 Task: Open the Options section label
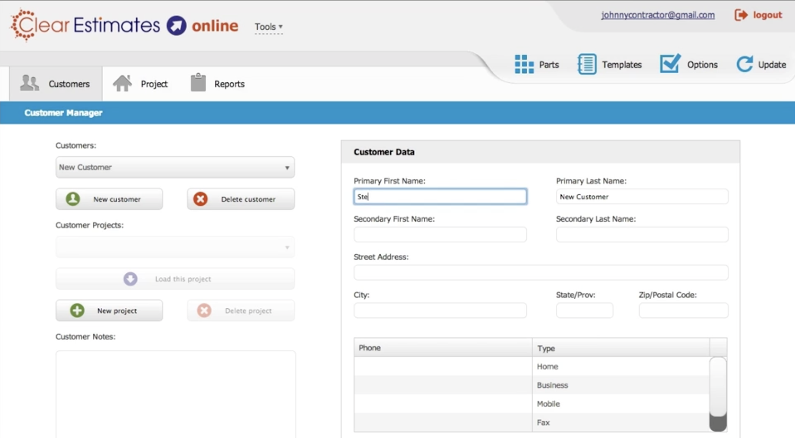tap(702, 65)
